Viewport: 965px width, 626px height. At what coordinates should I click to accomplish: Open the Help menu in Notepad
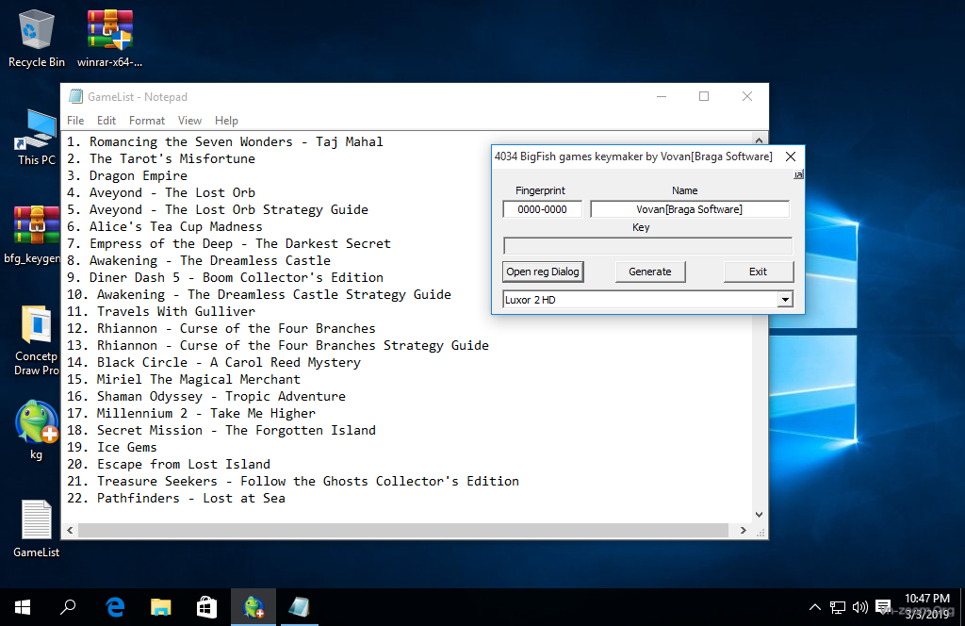pos(226,121)
